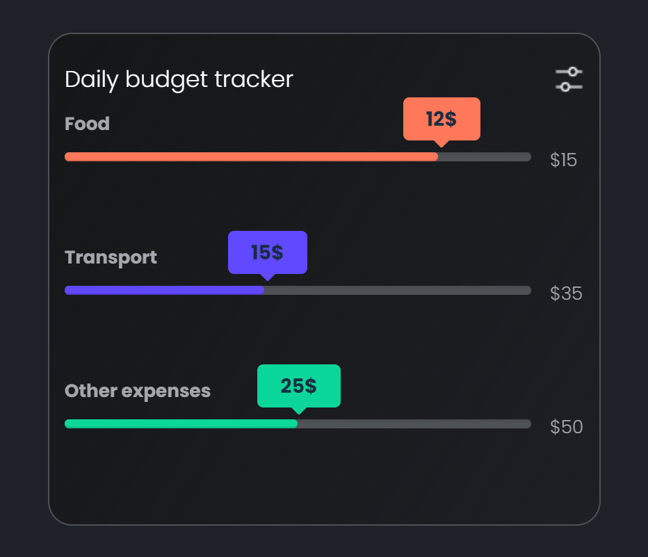This screenshot has height=557, width=648.
Task: Click the orange 12$ Food tooltip
Action: (x=442, y=119)
